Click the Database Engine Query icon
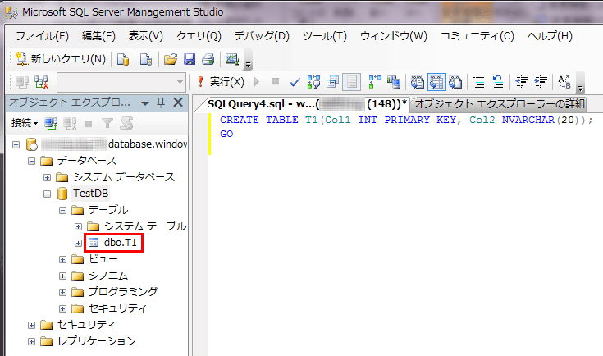The image size is (603, 356). pos(123,59)
